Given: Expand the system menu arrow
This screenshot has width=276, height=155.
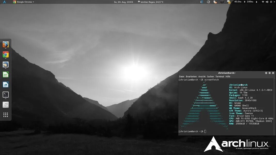Looking at the screenshot, I should point(274,2).
